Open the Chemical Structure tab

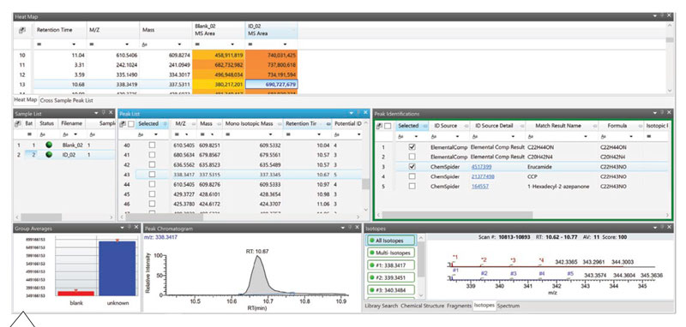423,306
